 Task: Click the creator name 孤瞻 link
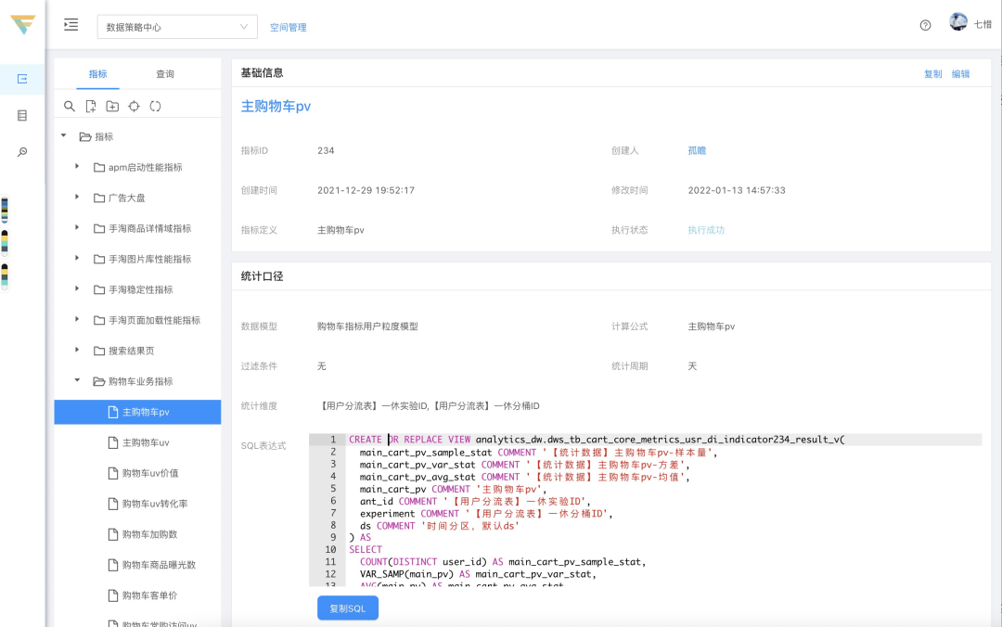coord(697,150)
